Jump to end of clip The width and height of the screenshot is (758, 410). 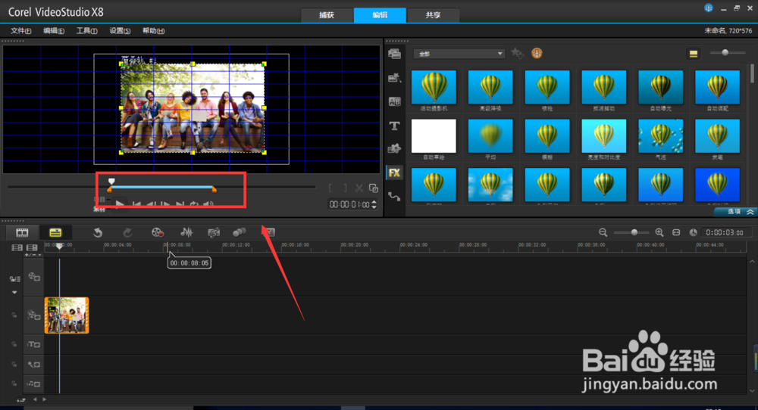180,204
